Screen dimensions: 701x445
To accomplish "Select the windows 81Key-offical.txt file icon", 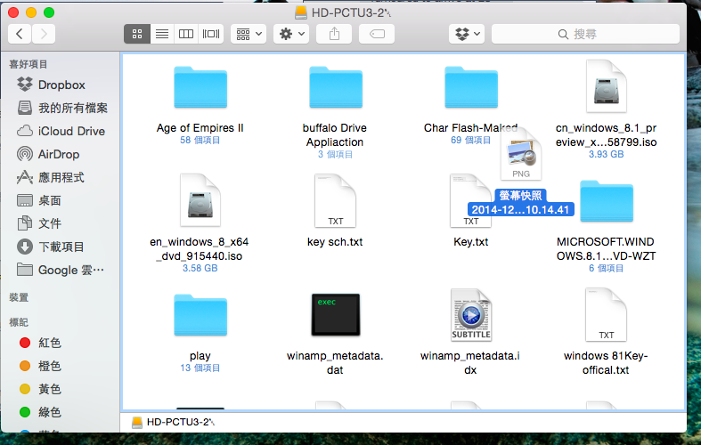I will click(607, 314).
